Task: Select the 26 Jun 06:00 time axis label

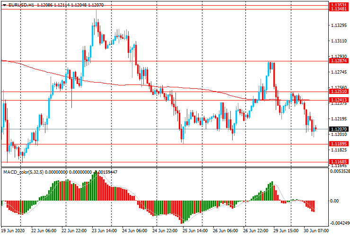Action: click(226, 230)
